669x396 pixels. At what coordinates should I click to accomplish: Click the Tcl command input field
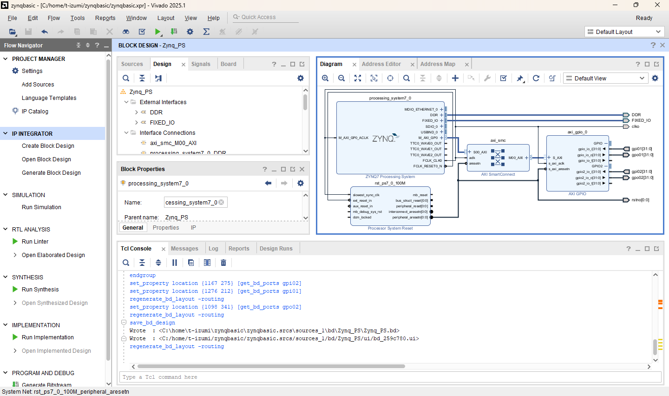point(390,377)
